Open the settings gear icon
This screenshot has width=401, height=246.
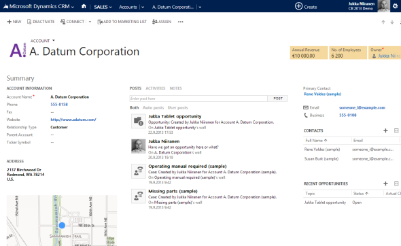click(395, 6)
